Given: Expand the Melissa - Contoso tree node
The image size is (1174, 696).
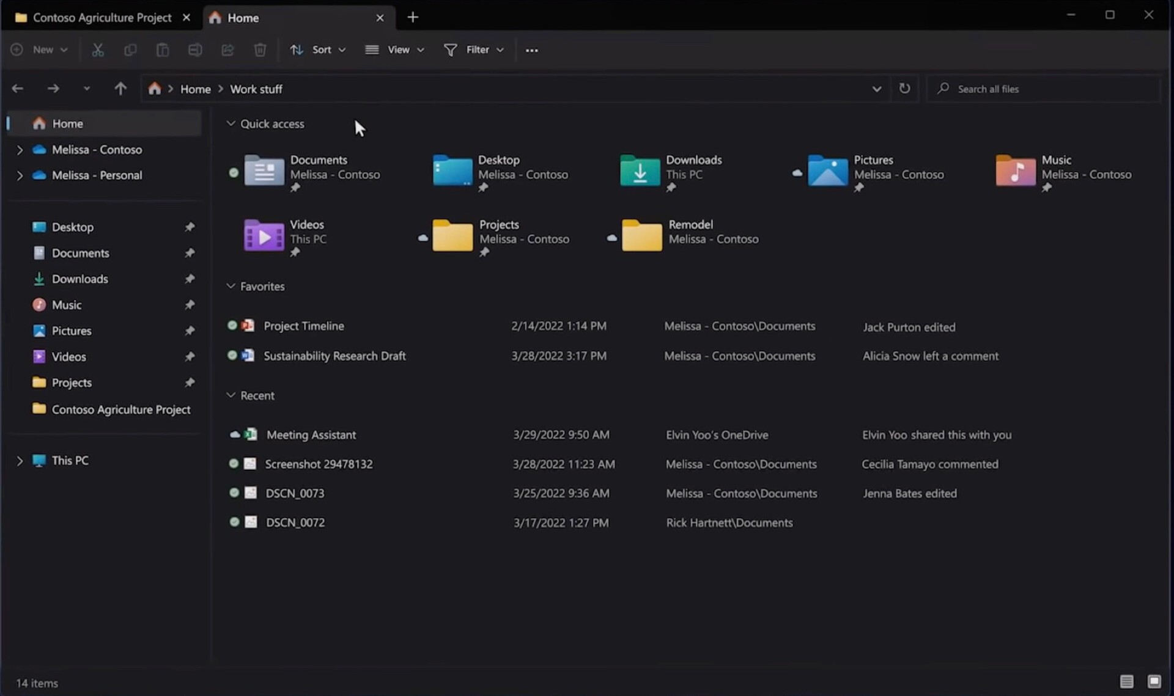Looking at the screenshot, I should coord(20,150).
